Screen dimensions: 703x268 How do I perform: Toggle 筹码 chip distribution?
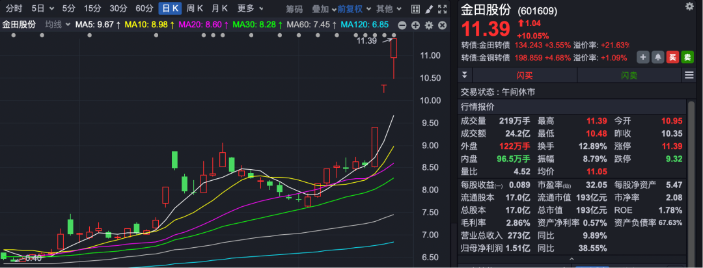294,9
